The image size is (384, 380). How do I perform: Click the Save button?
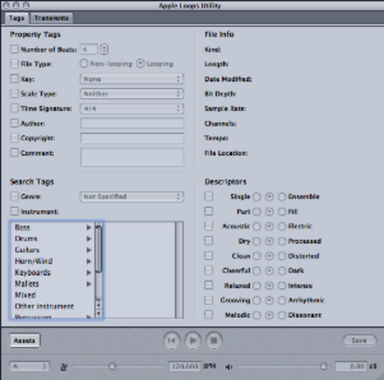tap(359, 341)
